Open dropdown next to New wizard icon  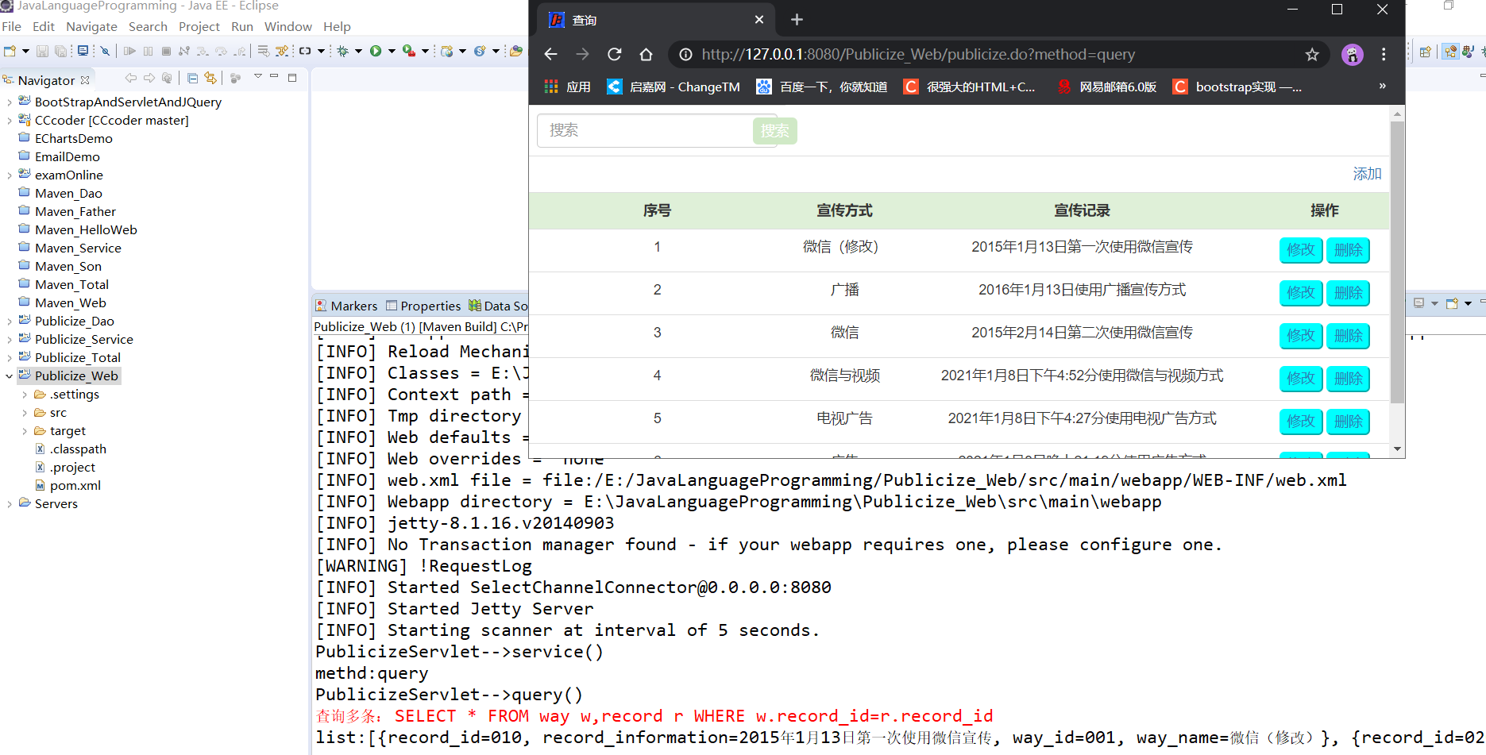25,51
